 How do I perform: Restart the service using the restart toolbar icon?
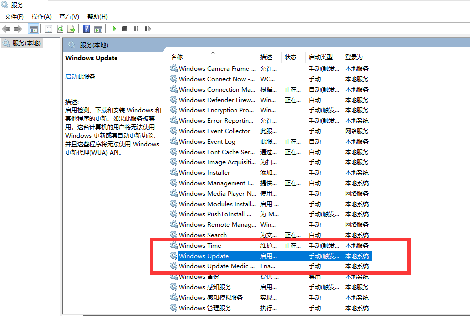coord(148,28)
